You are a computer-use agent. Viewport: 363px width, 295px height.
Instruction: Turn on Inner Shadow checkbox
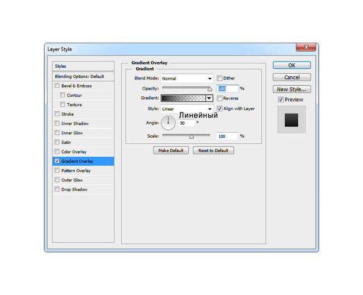click(x=57, y=123)
